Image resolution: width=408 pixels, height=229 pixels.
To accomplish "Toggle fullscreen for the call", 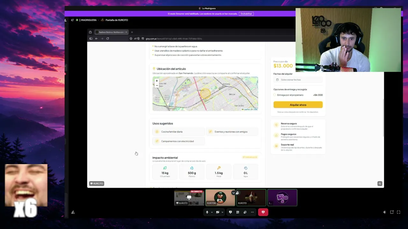I will click(x=398, y=212).
